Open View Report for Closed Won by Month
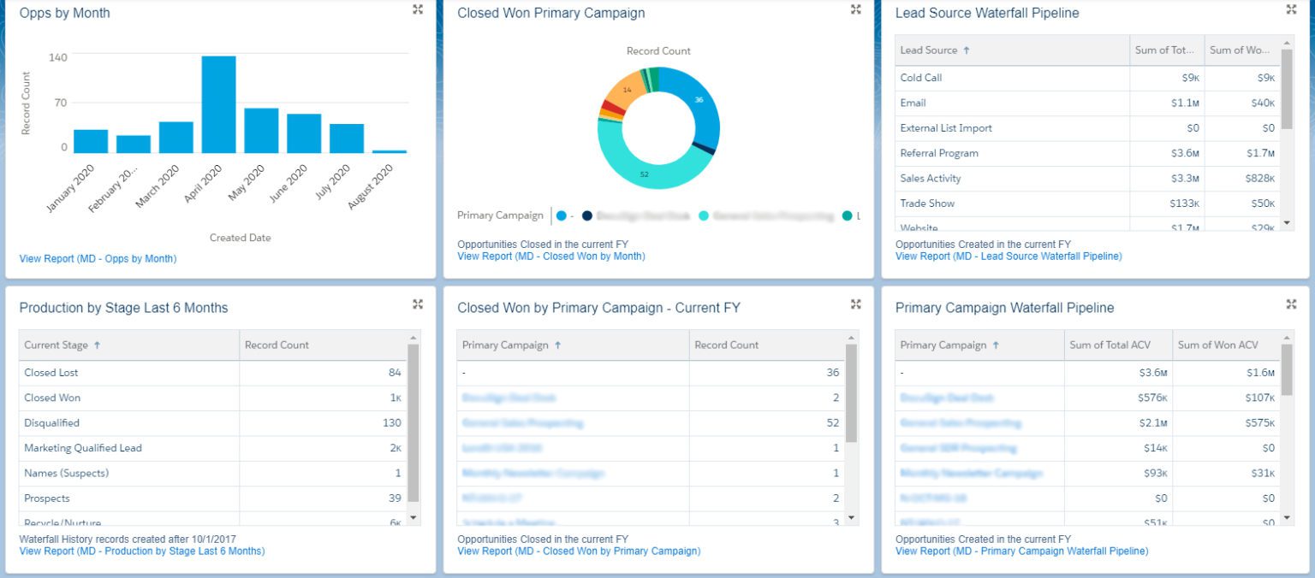1315x578 pixels. (551, 256)
